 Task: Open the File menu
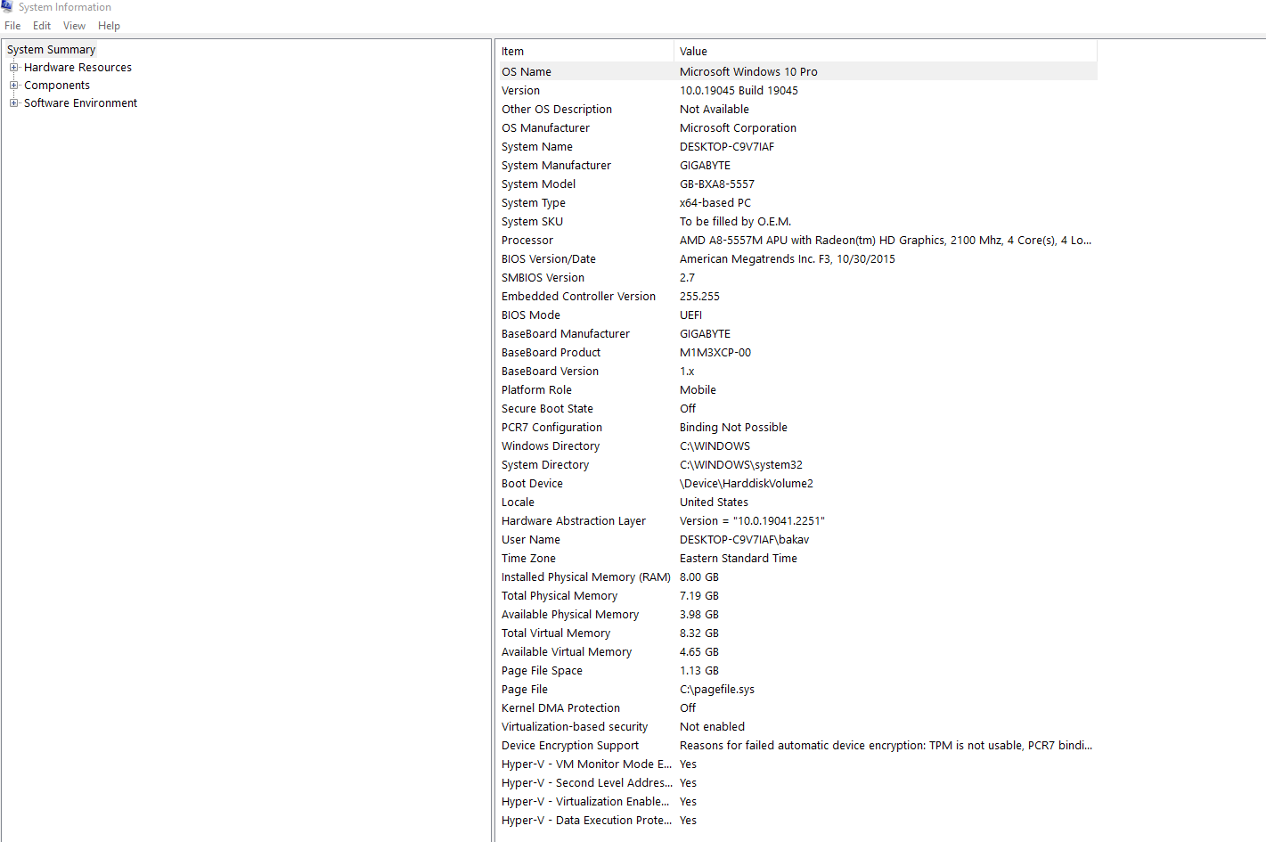(x=12, y=26)
